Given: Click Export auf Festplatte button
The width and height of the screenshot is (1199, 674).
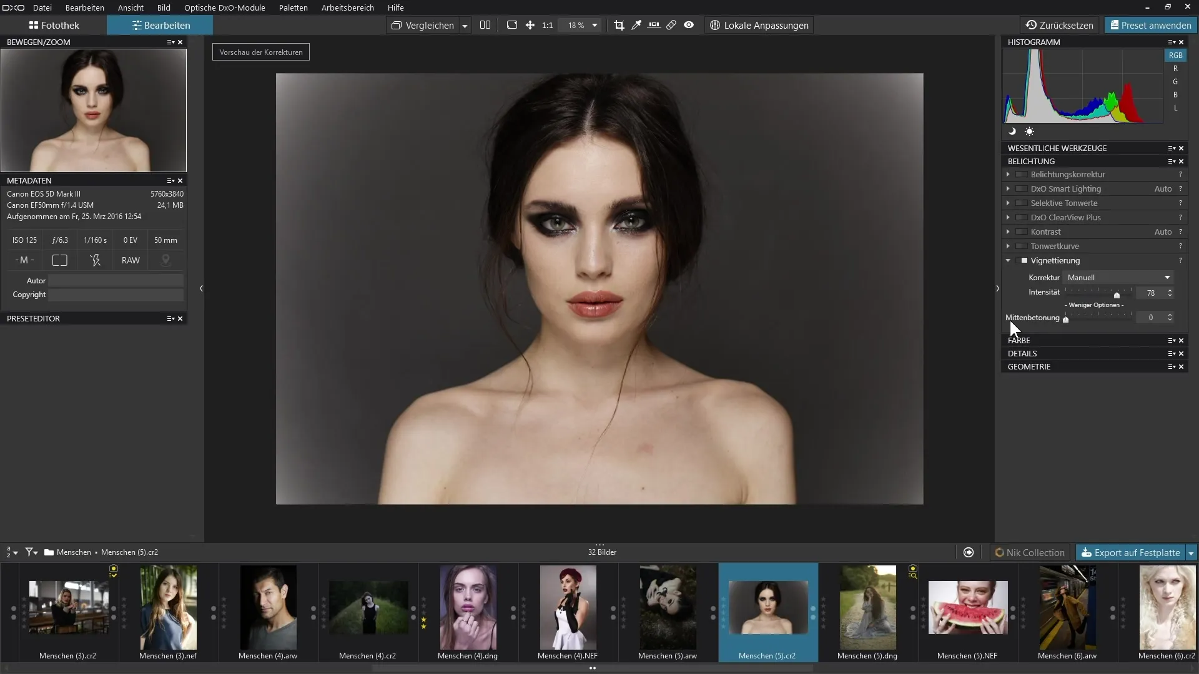Looking at the screenshot, I should point(1131,553).
